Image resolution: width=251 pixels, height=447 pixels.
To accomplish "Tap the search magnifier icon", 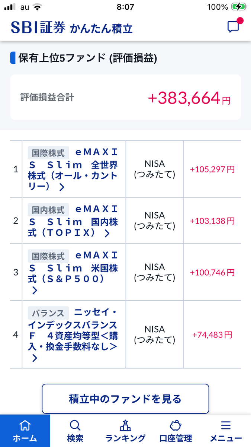I will 75,425.
